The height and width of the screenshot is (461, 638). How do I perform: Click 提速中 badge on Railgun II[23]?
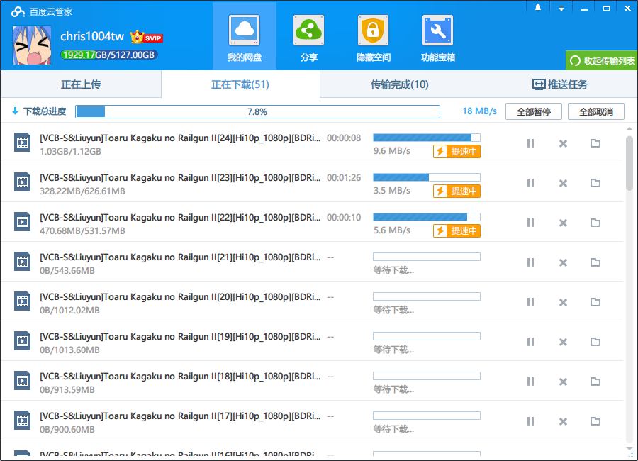(457, 191)
